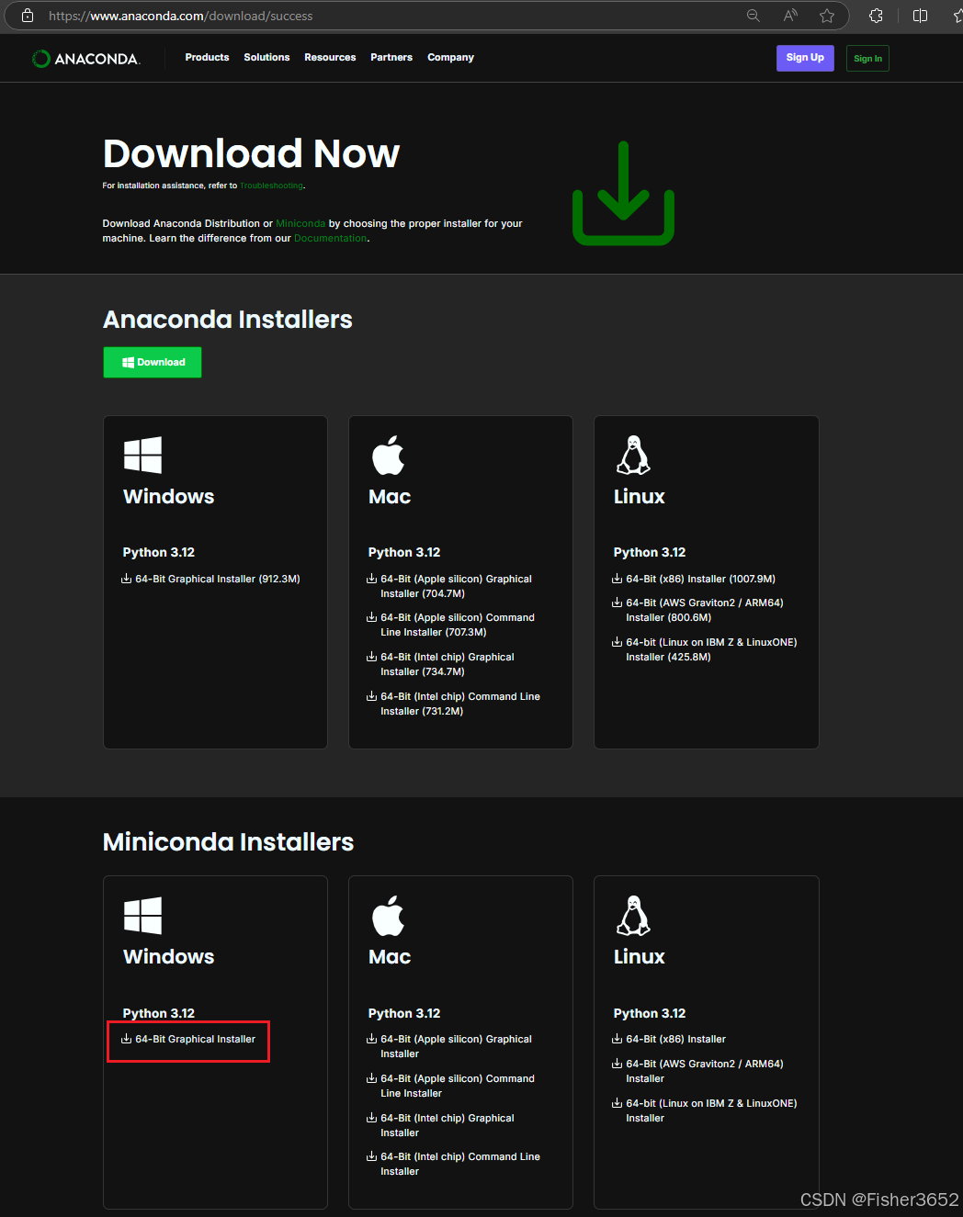Click the Sign Up button
963x1217 pixels.
click(x=805, y=58)
